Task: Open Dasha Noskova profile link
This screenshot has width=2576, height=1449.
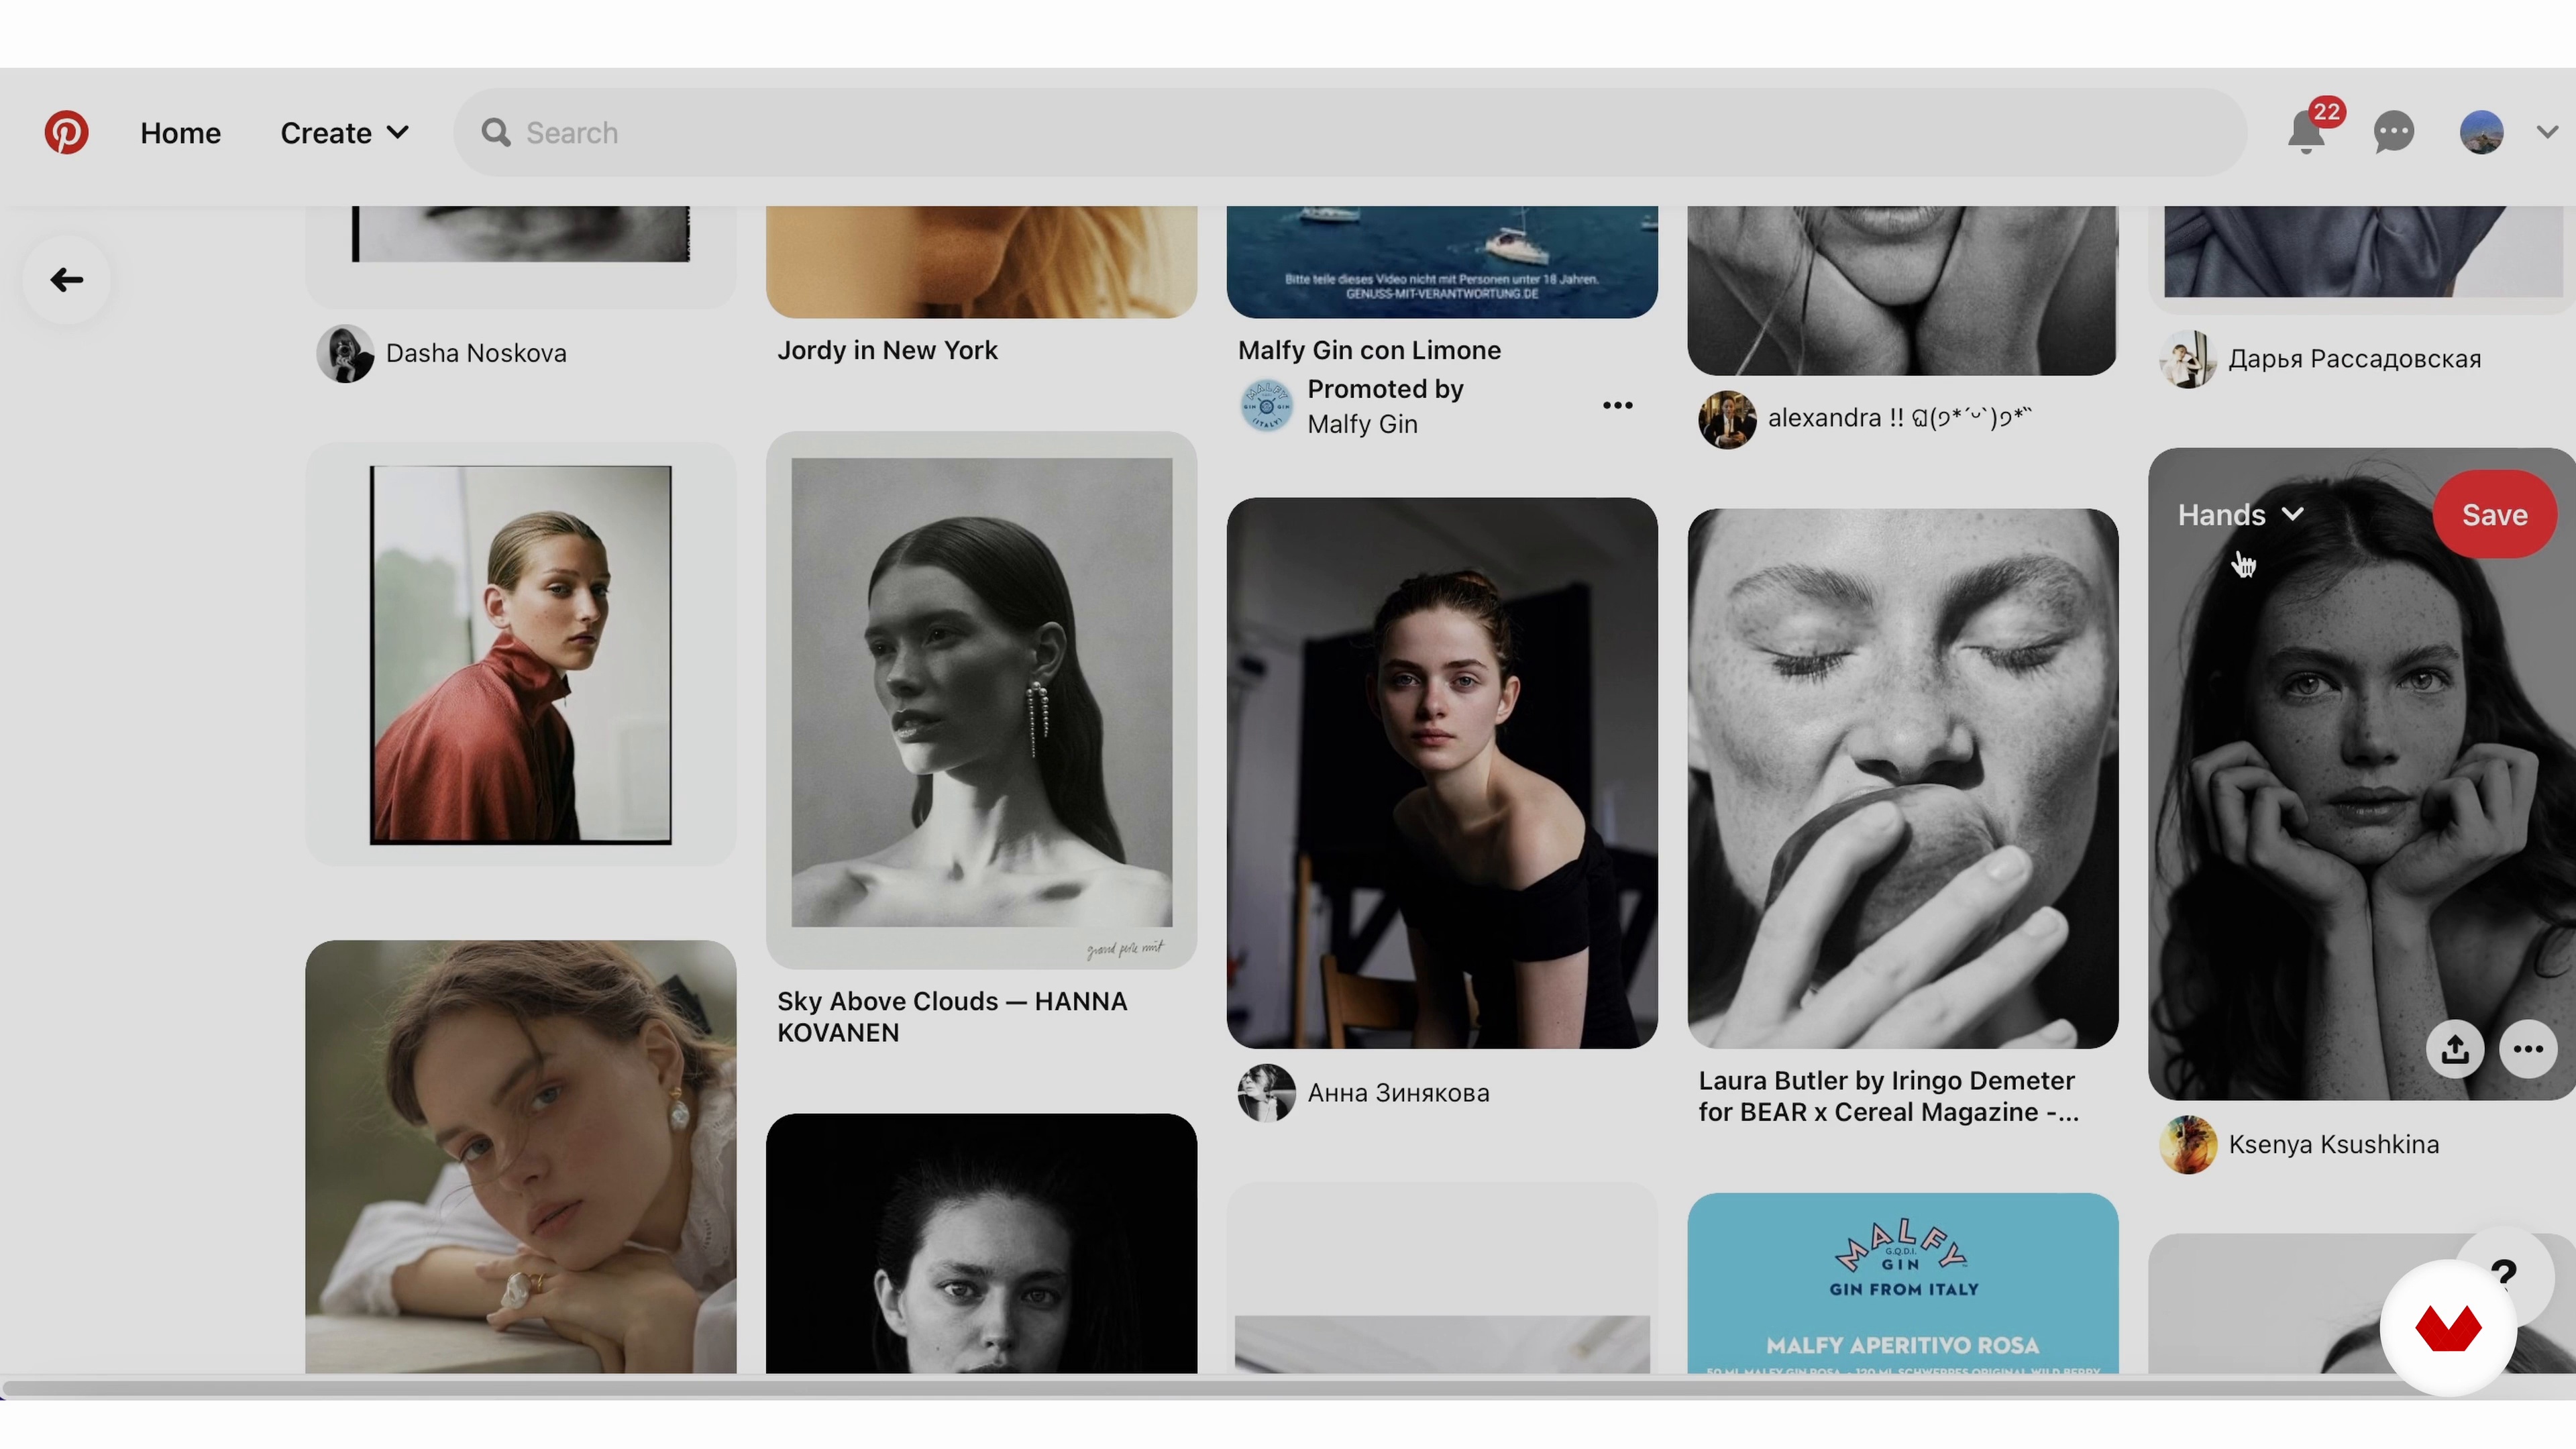Action: 476,353
